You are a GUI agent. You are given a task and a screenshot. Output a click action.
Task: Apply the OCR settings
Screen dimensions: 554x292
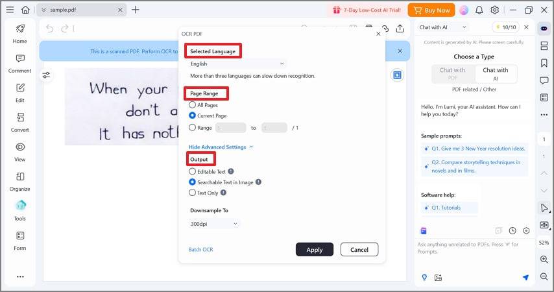315,250
